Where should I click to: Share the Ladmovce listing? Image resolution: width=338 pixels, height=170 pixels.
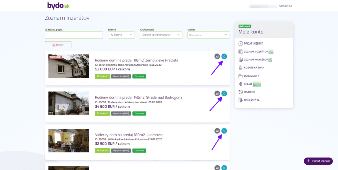(x=224, y=131)
